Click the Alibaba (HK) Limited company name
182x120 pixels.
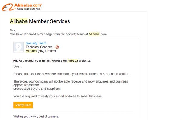tap(41, 51)
